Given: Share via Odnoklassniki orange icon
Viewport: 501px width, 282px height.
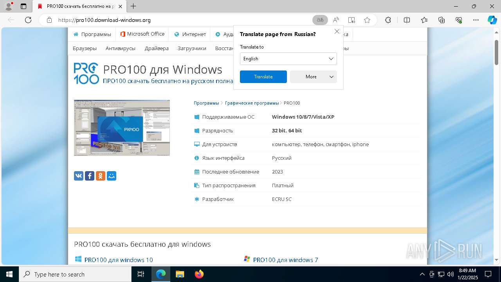Looking at the screenshot, I should pyautogui.click(x=101, y=176).
